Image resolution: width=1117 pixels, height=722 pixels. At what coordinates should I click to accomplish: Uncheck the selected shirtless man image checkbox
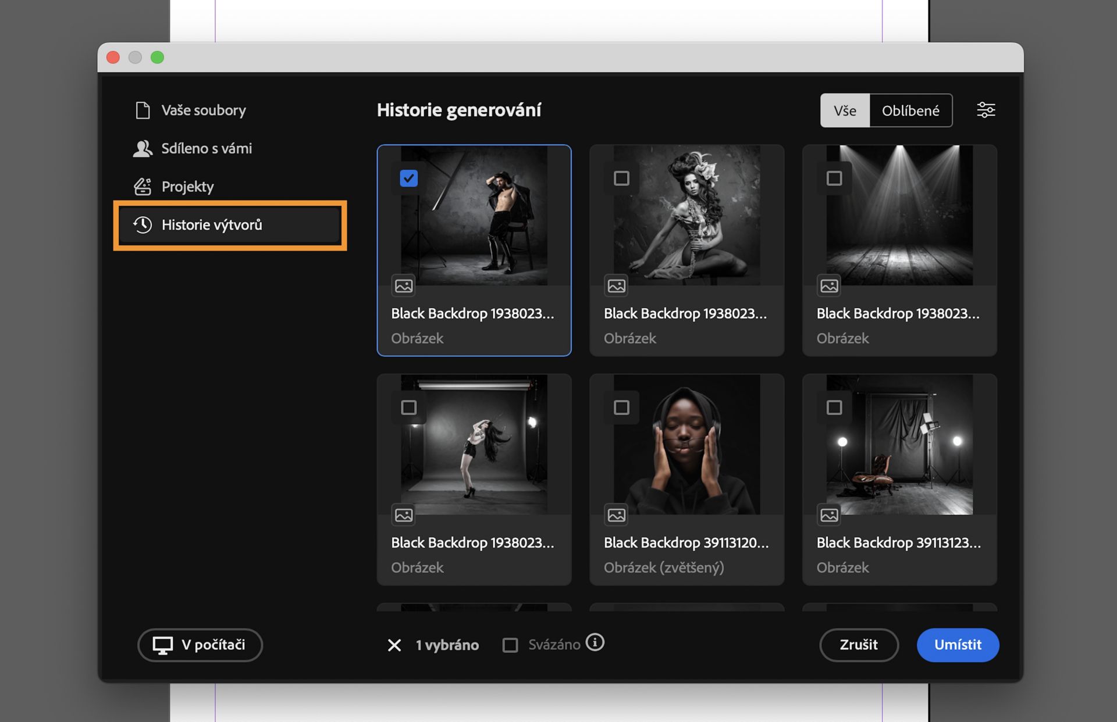408,178
